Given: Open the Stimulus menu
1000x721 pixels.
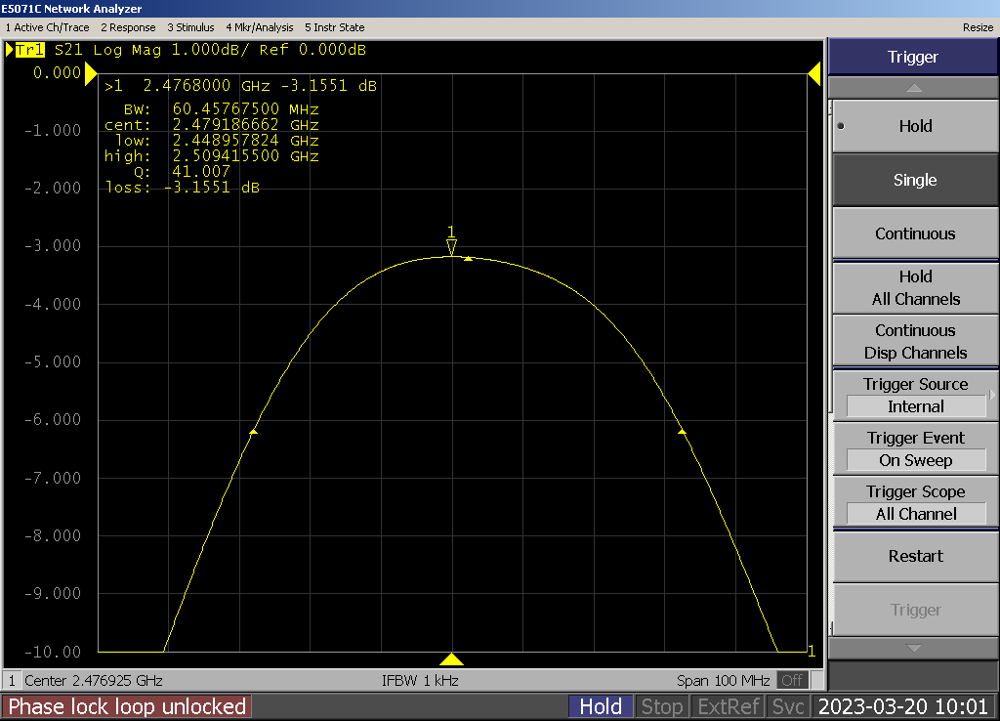Looking at the screenshot, I should point(190,27).
